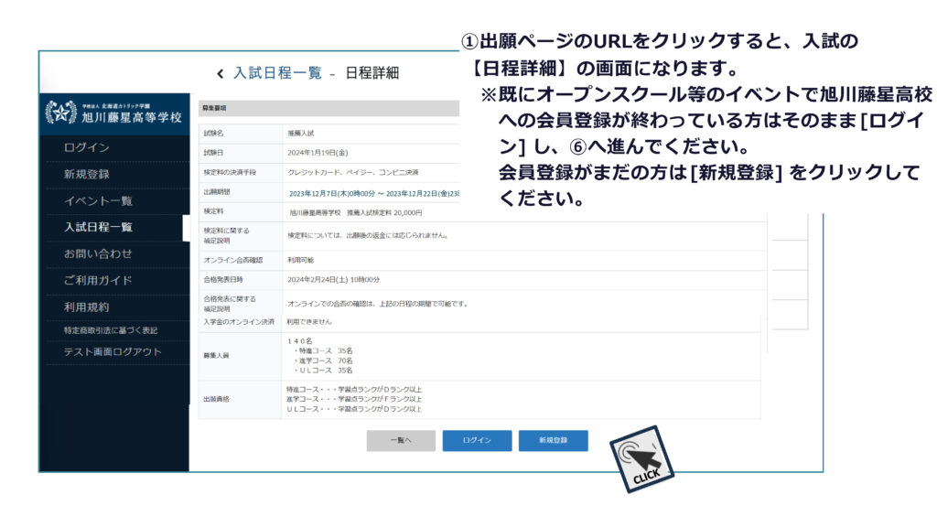The width and height of the screenshot is (937, 527).
Task: Click the 募集要項 section header
Action: point(214,107)
